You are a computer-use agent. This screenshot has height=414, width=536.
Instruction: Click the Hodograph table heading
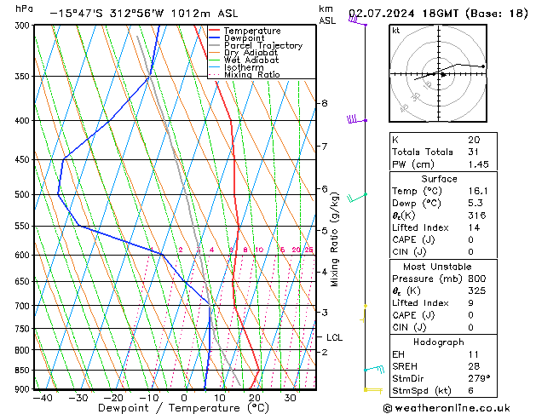tap(439, 342)
